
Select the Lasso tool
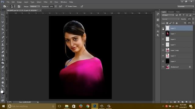click(x=3, y=22)
